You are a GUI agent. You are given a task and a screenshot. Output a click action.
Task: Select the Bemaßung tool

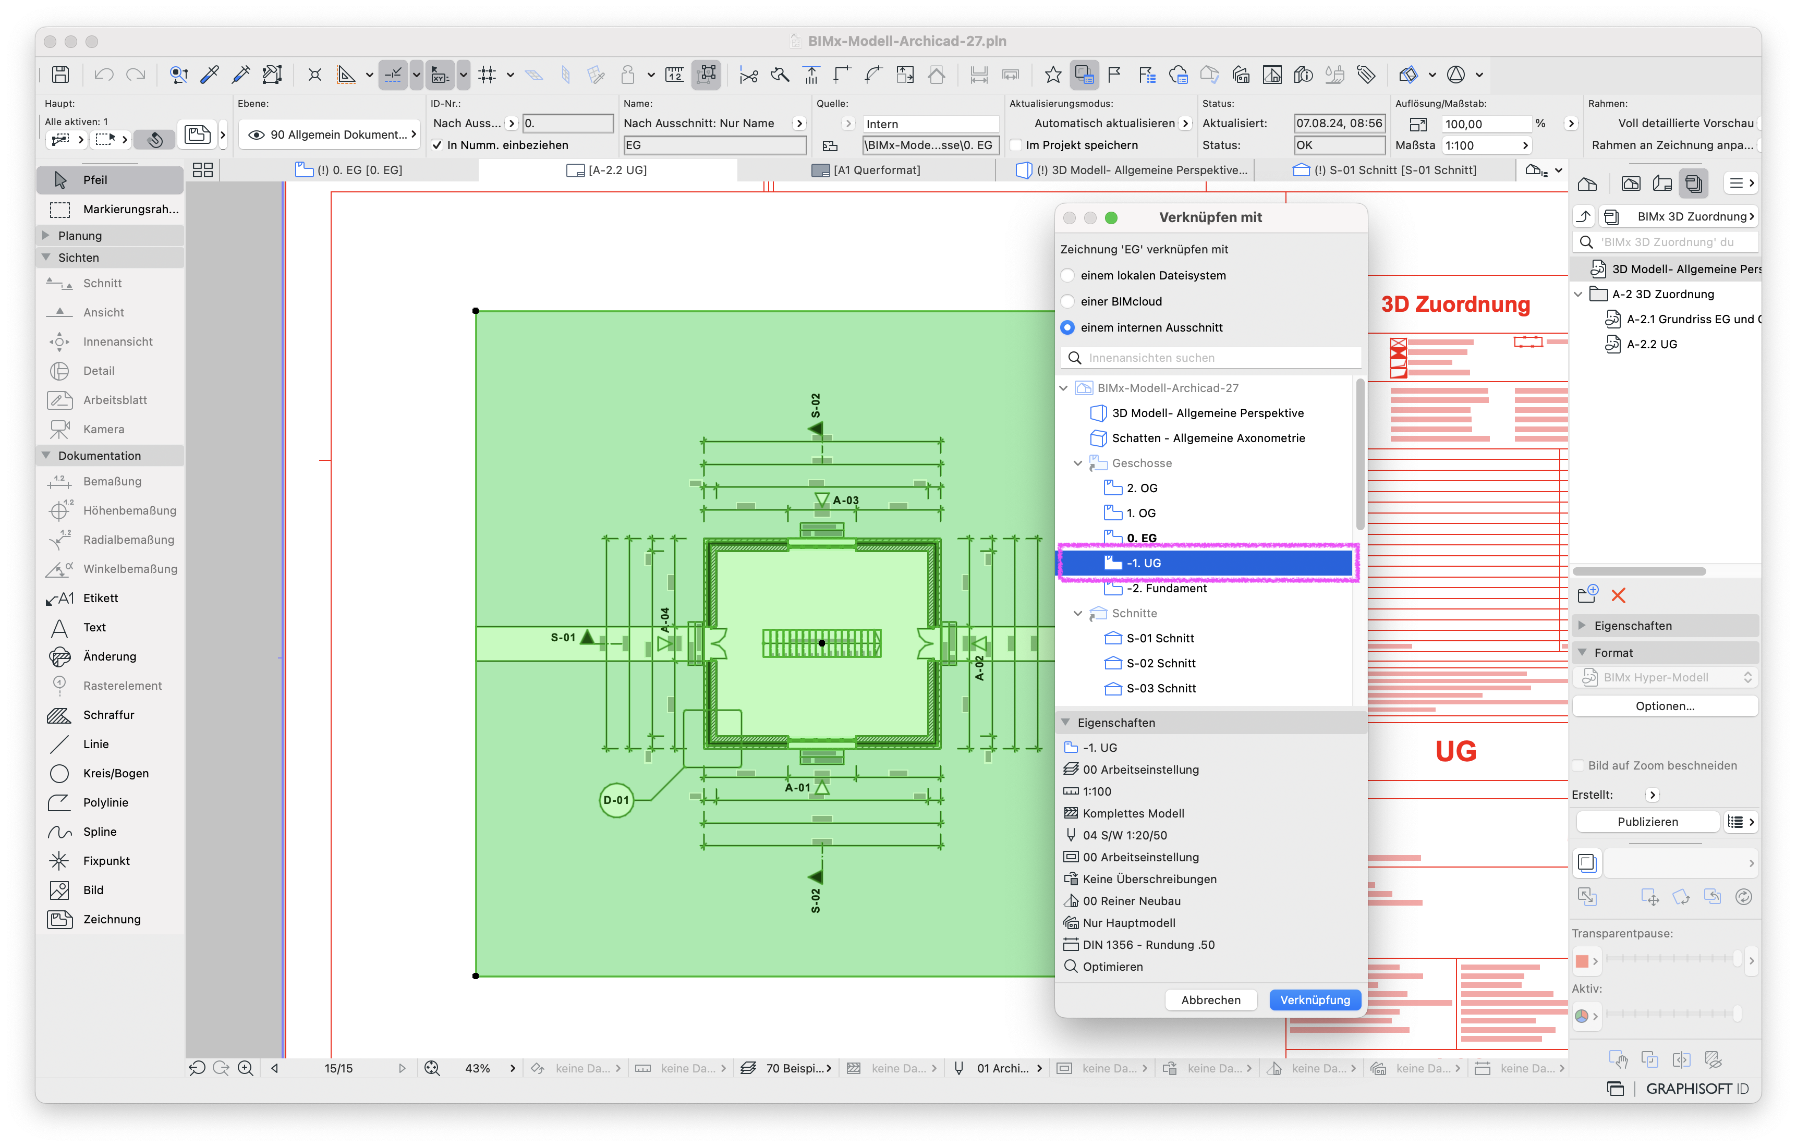point(111,481)
